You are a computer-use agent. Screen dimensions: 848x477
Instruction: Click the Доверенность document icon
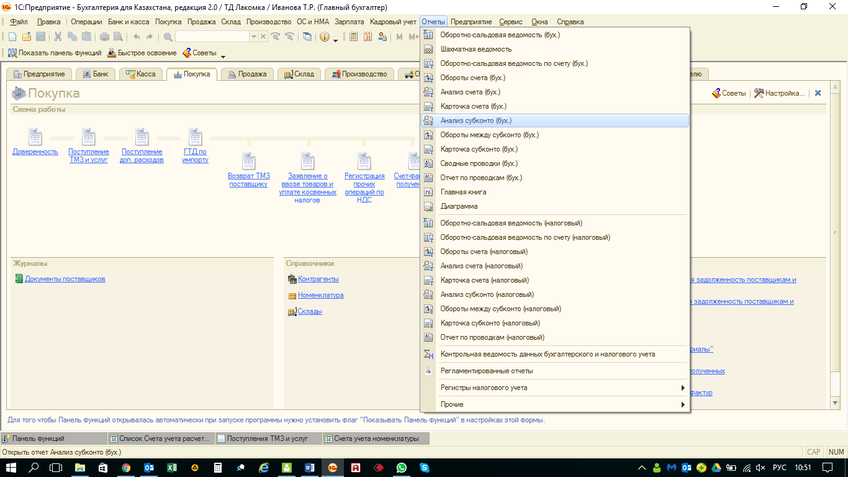point(35,137)
